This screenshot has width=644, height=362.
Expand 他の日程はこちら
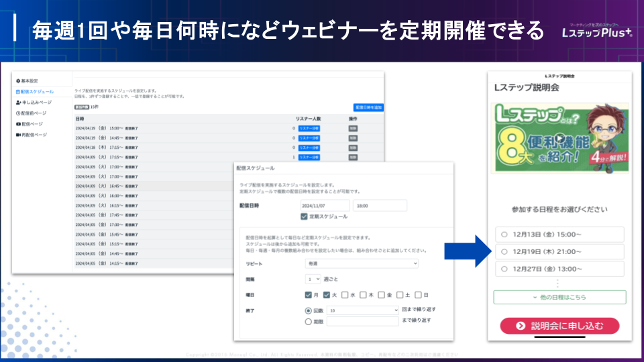click(559, 297)
